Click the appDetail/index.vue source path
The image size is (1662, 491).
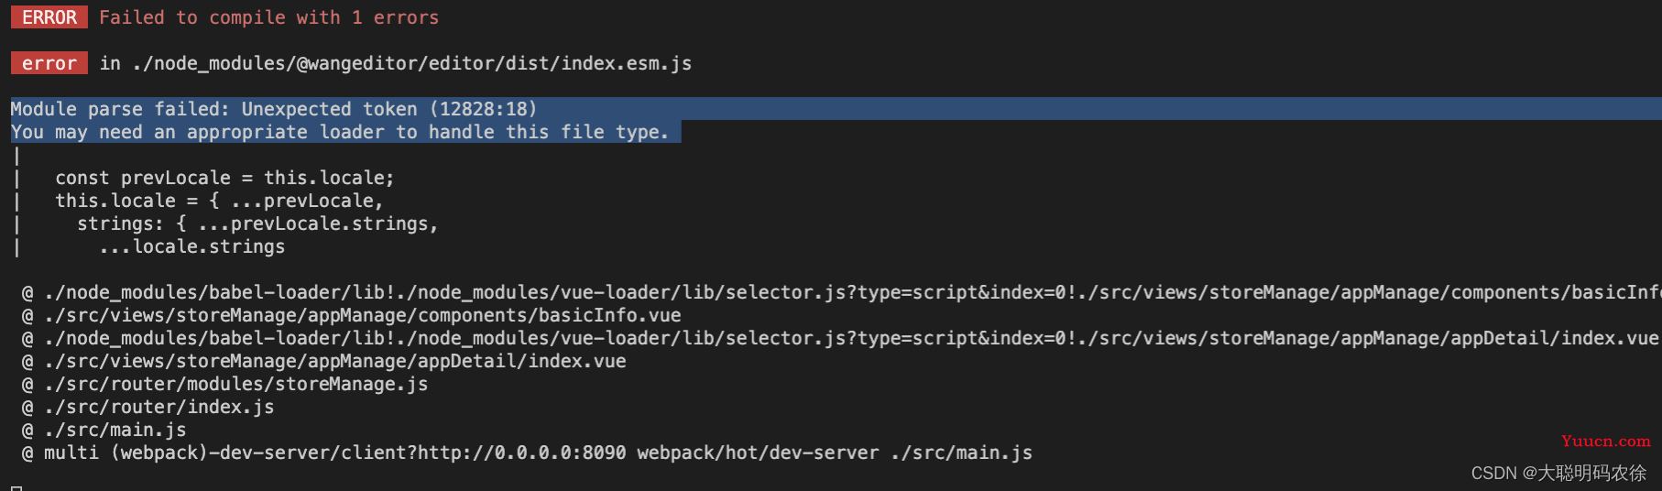coord(335,361)
